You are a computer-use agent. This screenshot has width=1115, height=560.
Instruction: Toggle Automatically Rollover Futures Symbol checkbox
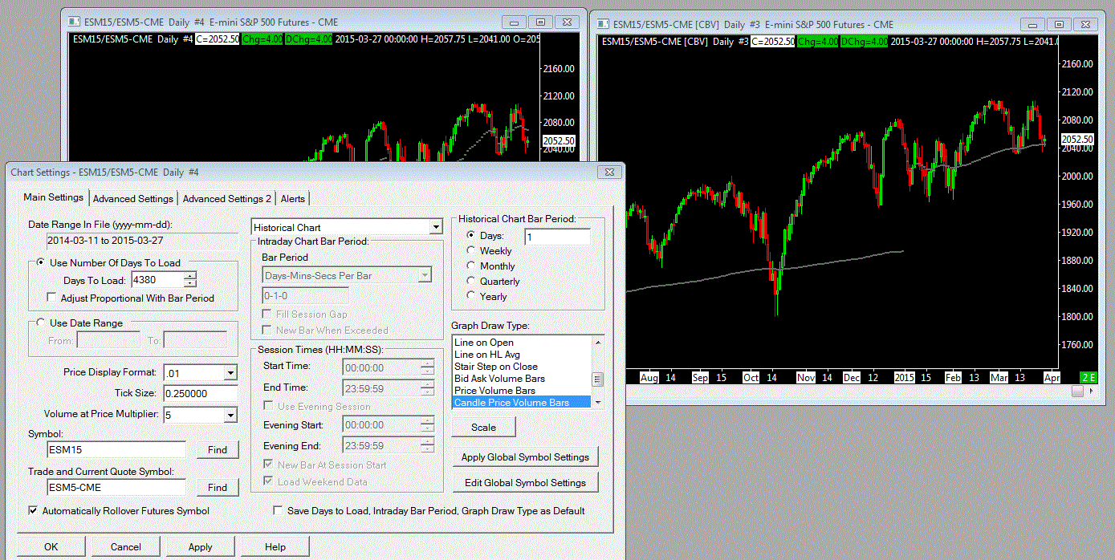(x=119, y=510)
